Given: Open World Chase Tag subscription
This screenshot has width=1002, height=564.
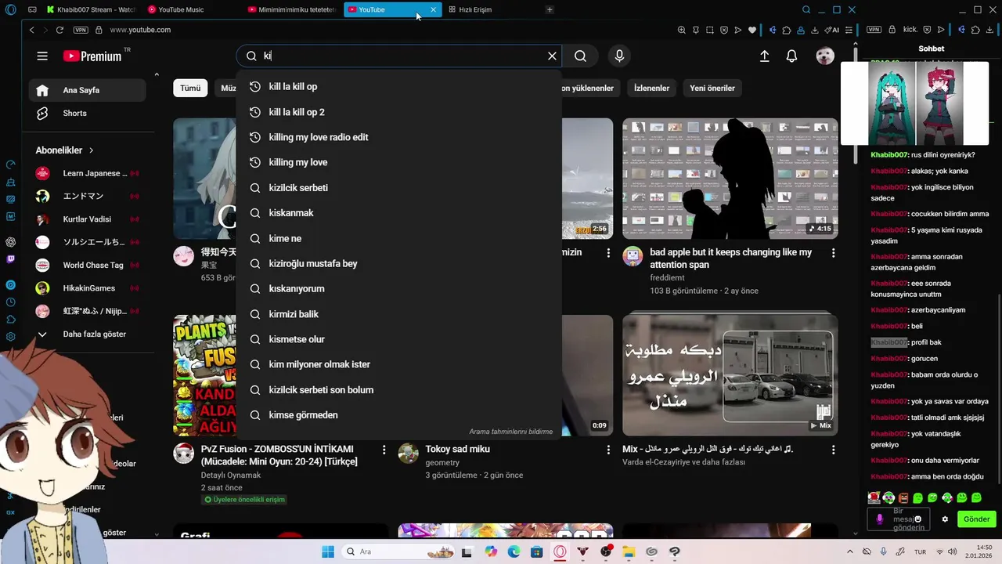Looking at the screenshot, I should tap(88, 265).
